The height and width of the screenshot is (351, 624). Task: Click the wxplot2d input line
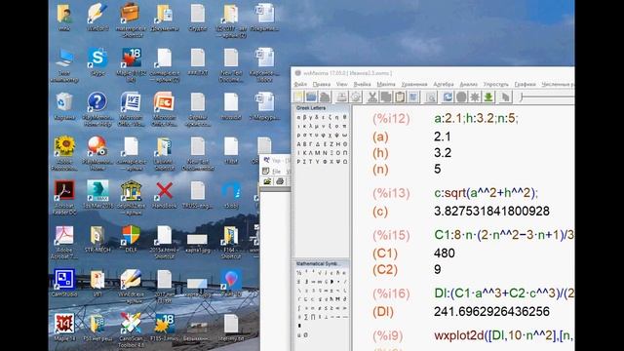pos(504,335)
